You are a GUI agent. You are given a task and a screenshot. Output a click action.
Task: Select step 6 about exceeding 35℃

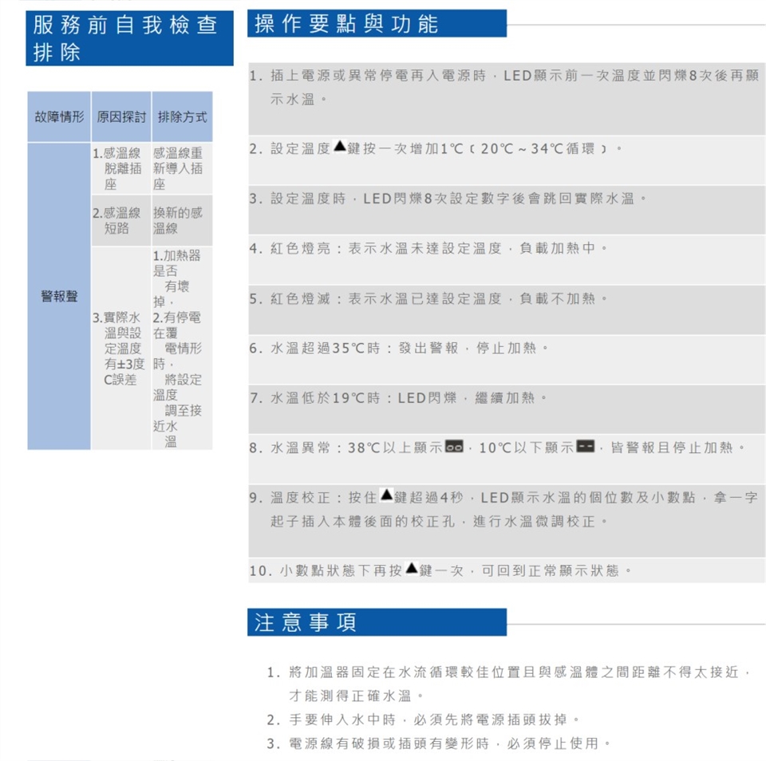[399, 349]
